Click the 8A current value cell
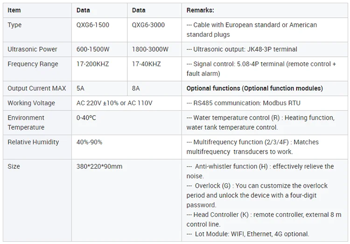This screenshot has height=244, width=350. pyautogui.click(x=136, y=88)
